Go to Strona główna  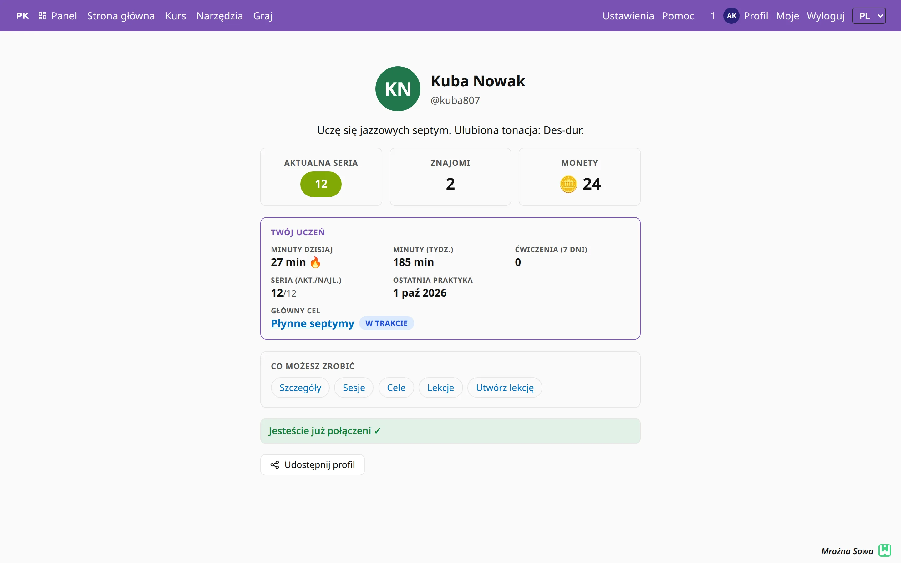121,16
